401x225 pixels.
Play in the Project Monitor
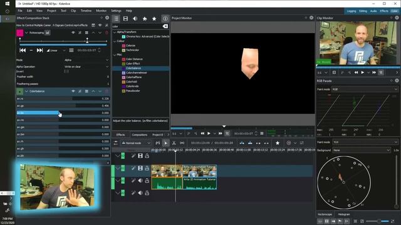[209, 133]
